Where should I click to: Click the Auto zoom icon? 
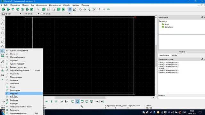coord(94,9)
